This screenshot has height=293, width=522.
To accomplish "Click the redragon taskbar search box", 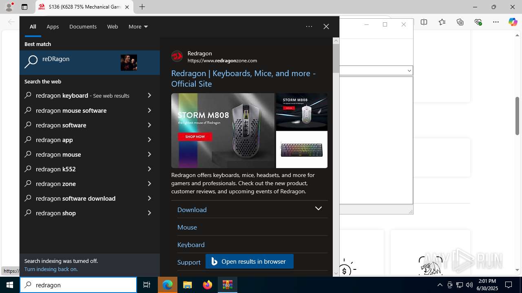I will point(78,285).
